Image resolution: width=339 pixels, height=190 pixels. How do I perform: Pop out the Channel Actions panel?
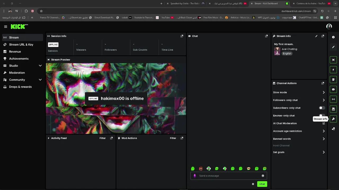(x=323, y=83)
